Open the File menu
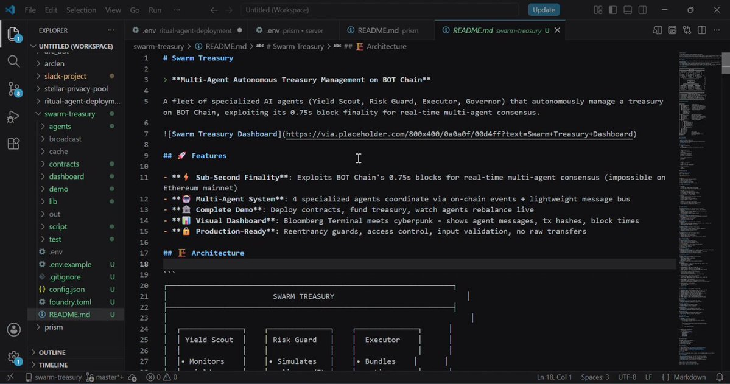Screen dimensions: 730x384 click(30, 10)
